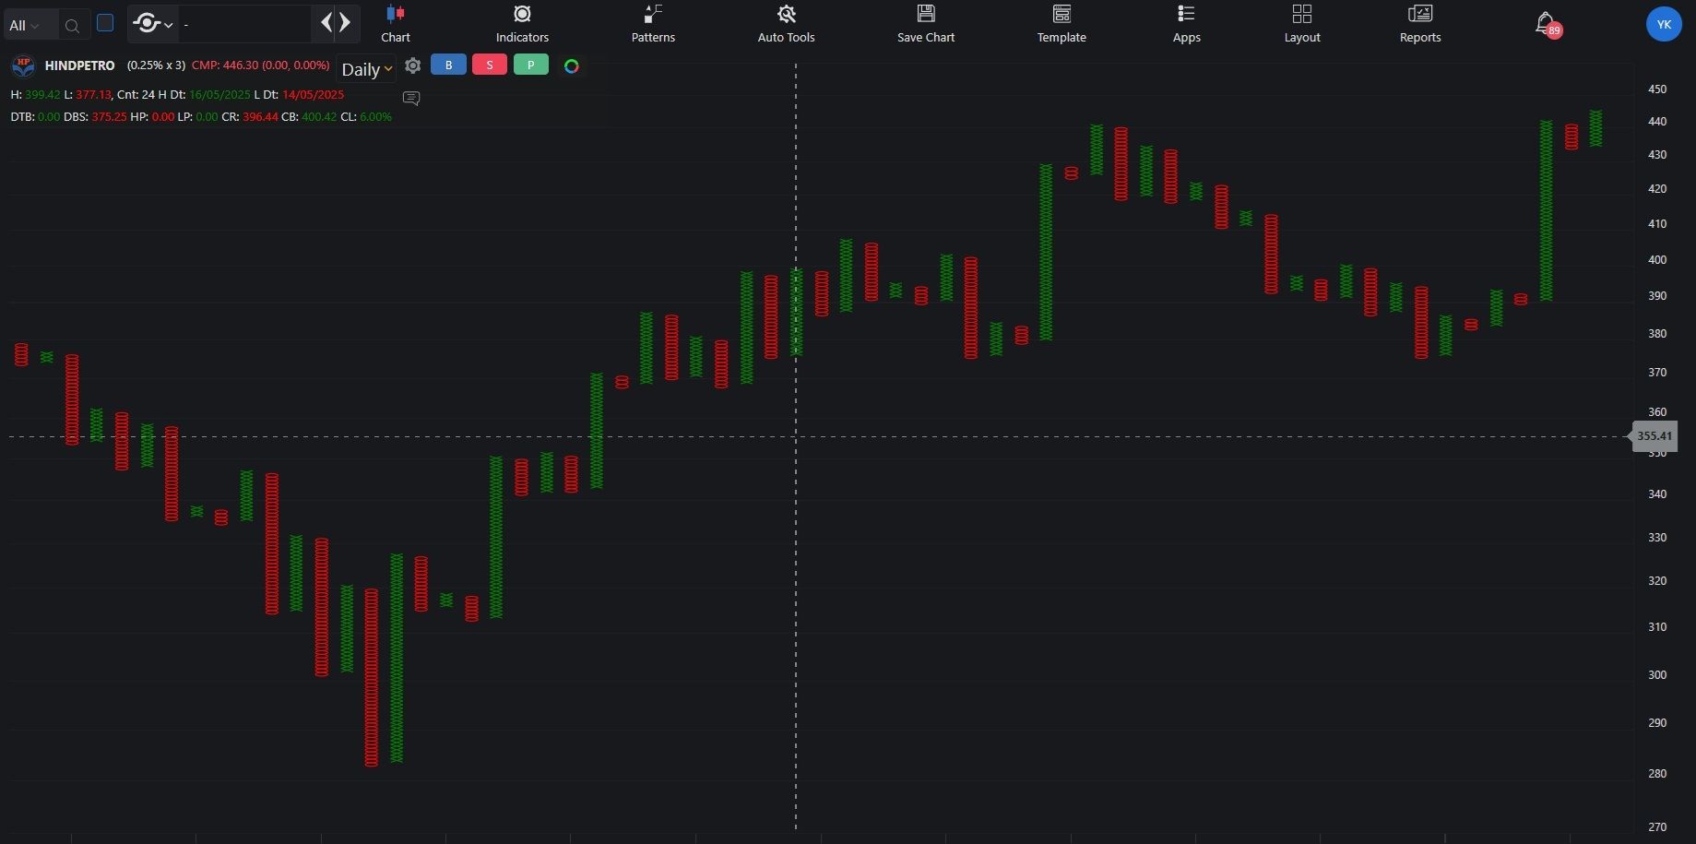Image resolution: width=1696 pixels, height=844 pixels.
Task: Expand the All segment dropdown
Action: [x=24, y=26]
